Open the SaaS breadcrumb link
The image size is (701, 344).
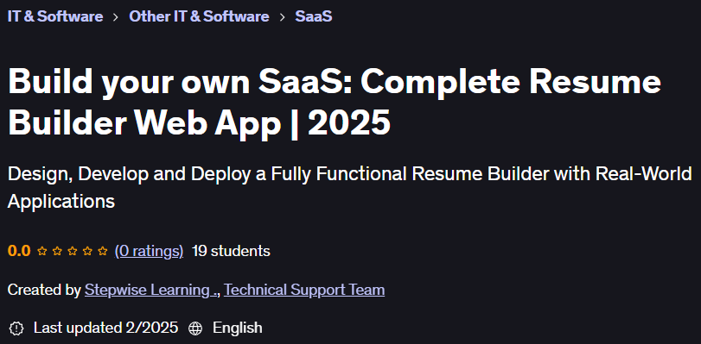click(314, 16)
